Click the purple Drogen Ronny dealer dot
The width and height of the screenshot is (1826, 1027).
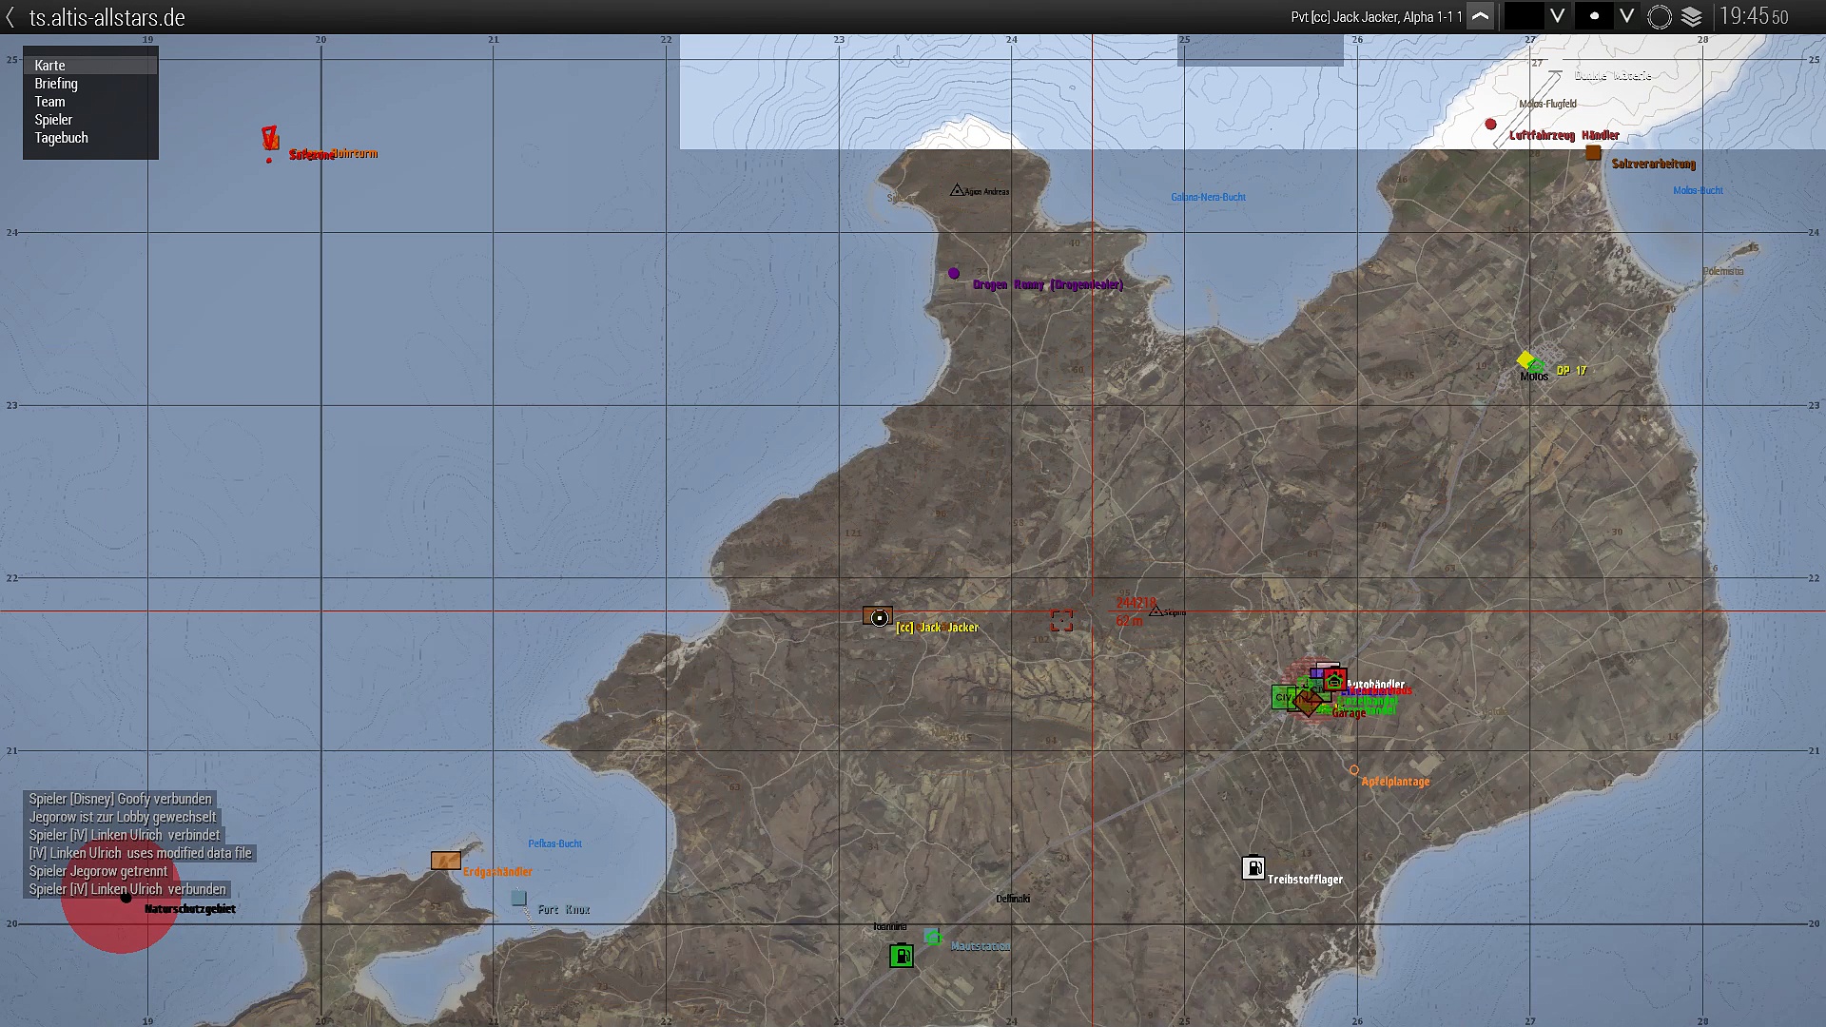[954, 274]
